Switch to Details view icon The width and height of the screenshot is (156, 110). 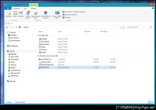(149, 102)
